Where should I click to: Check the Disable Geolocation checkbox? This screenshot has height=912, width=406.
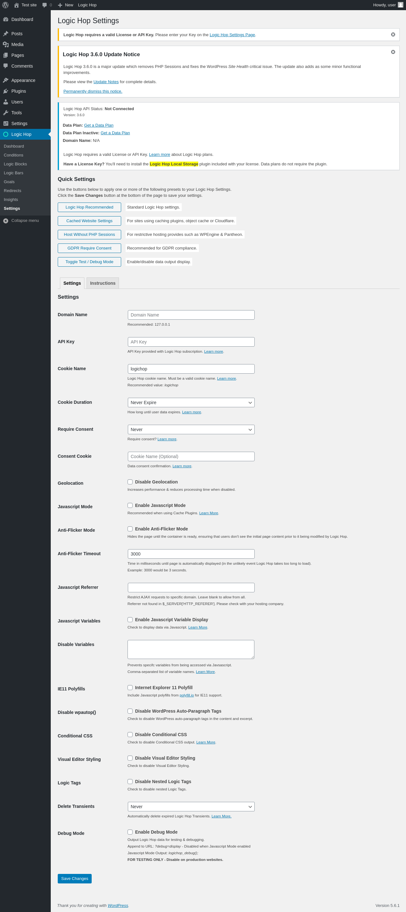click(x=130, y=482)
